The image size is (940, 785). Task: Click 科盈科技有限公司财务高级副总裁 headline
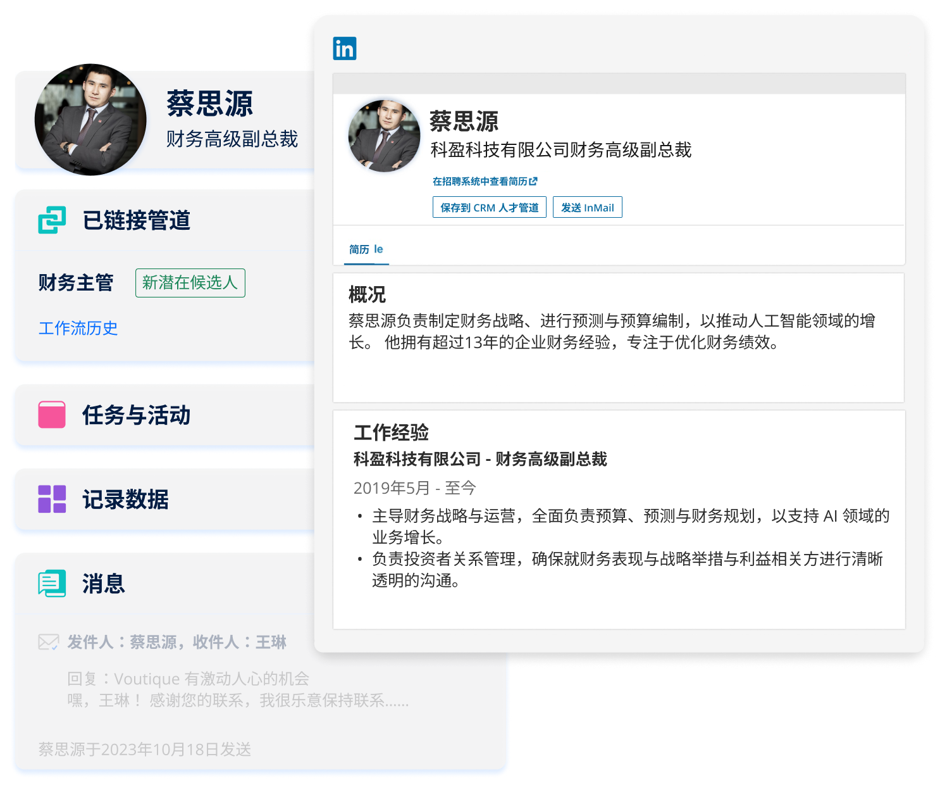[x=561, y=150]
